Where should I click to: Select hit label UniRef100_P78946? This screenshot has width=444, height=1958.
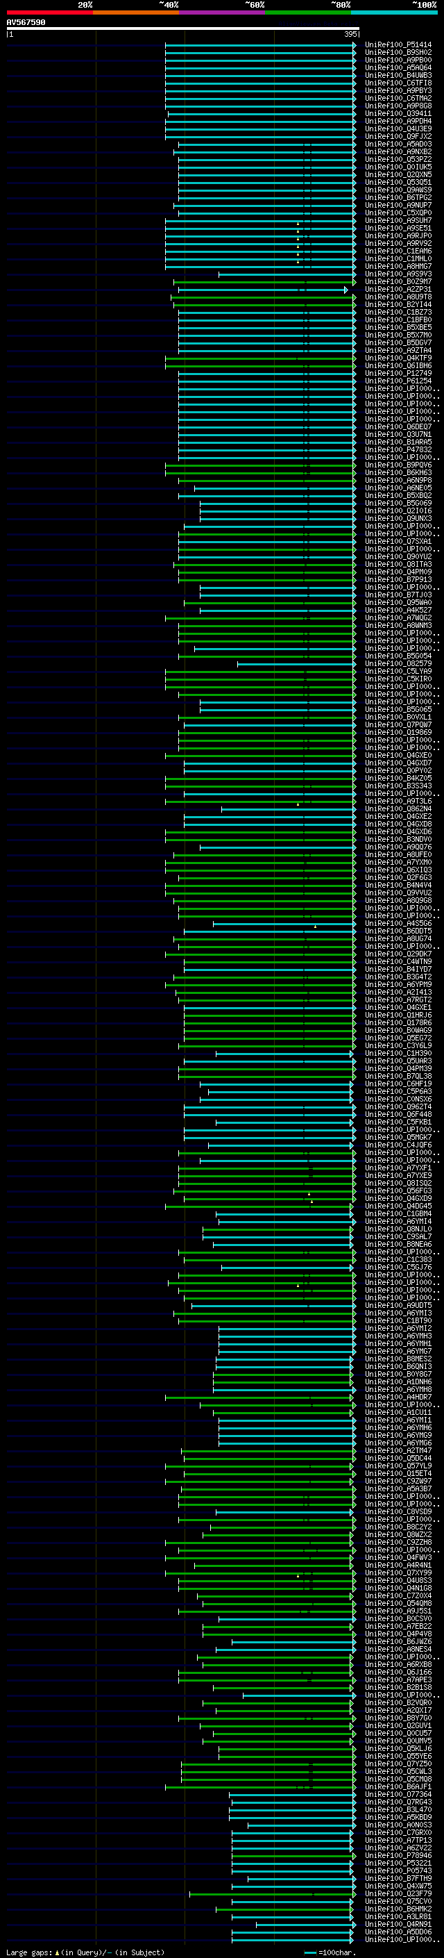[398, 1855]
